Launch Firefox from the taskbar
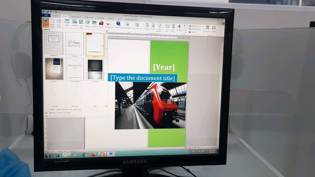The image size is (315, 177). (94, 155)
